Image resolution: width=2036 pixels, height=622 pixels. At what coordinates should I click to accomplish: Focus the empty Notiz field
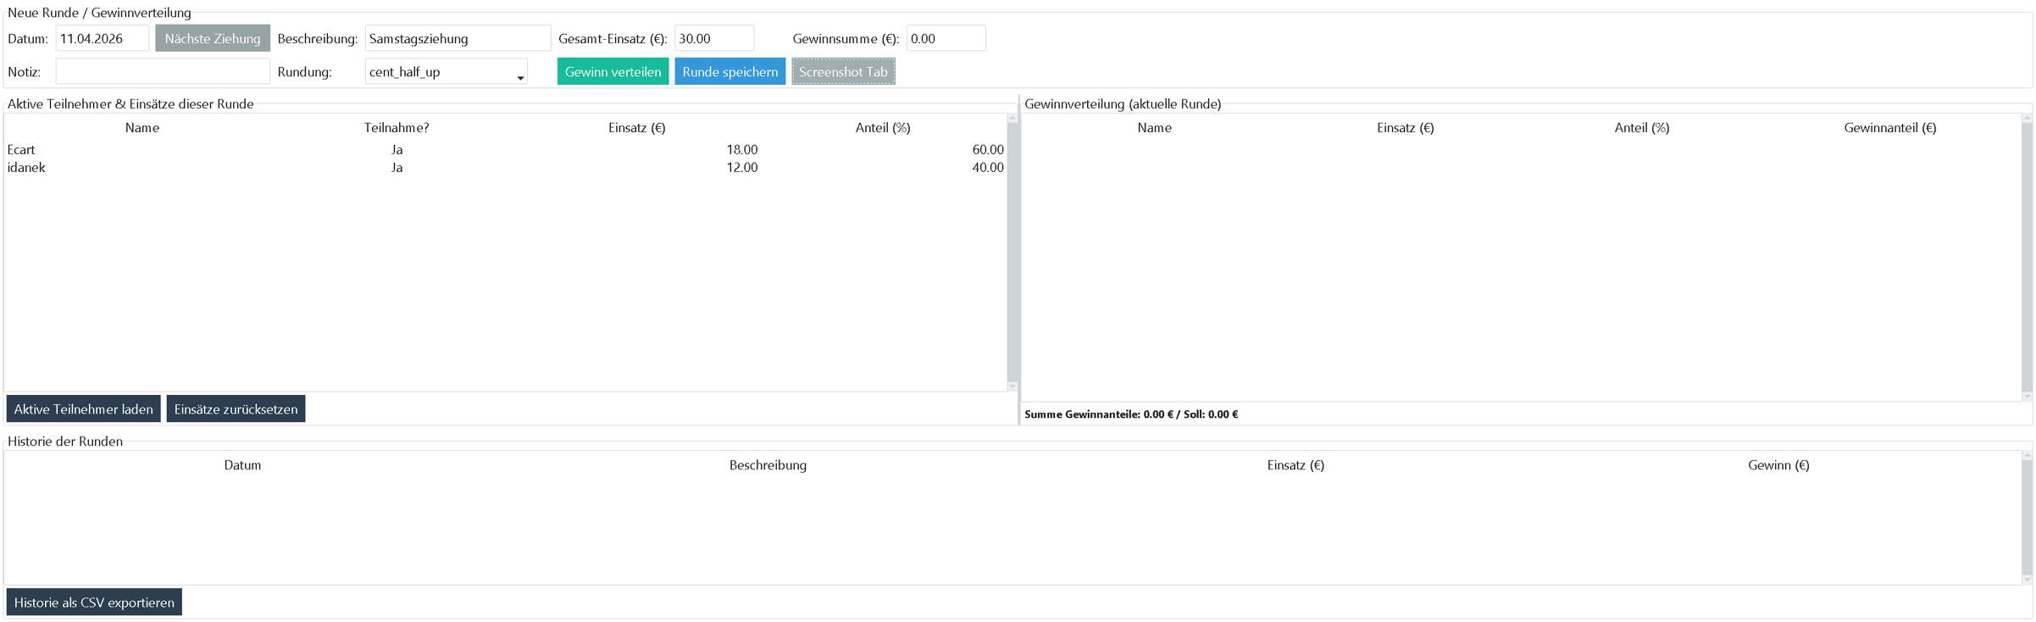point(162,72)
